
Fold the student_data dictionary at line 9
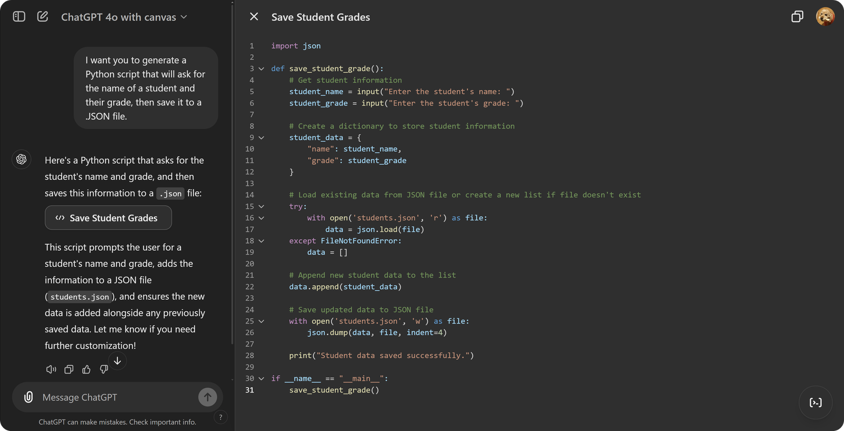click(x=261, y=138)
